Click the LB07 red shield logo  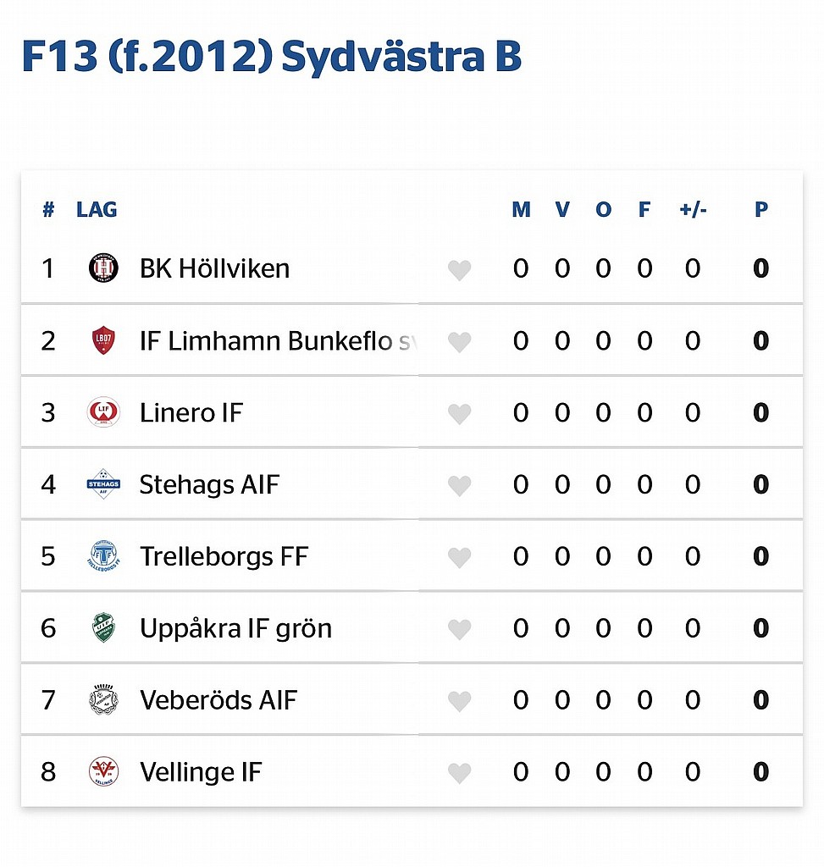click(x=103, y=340)
